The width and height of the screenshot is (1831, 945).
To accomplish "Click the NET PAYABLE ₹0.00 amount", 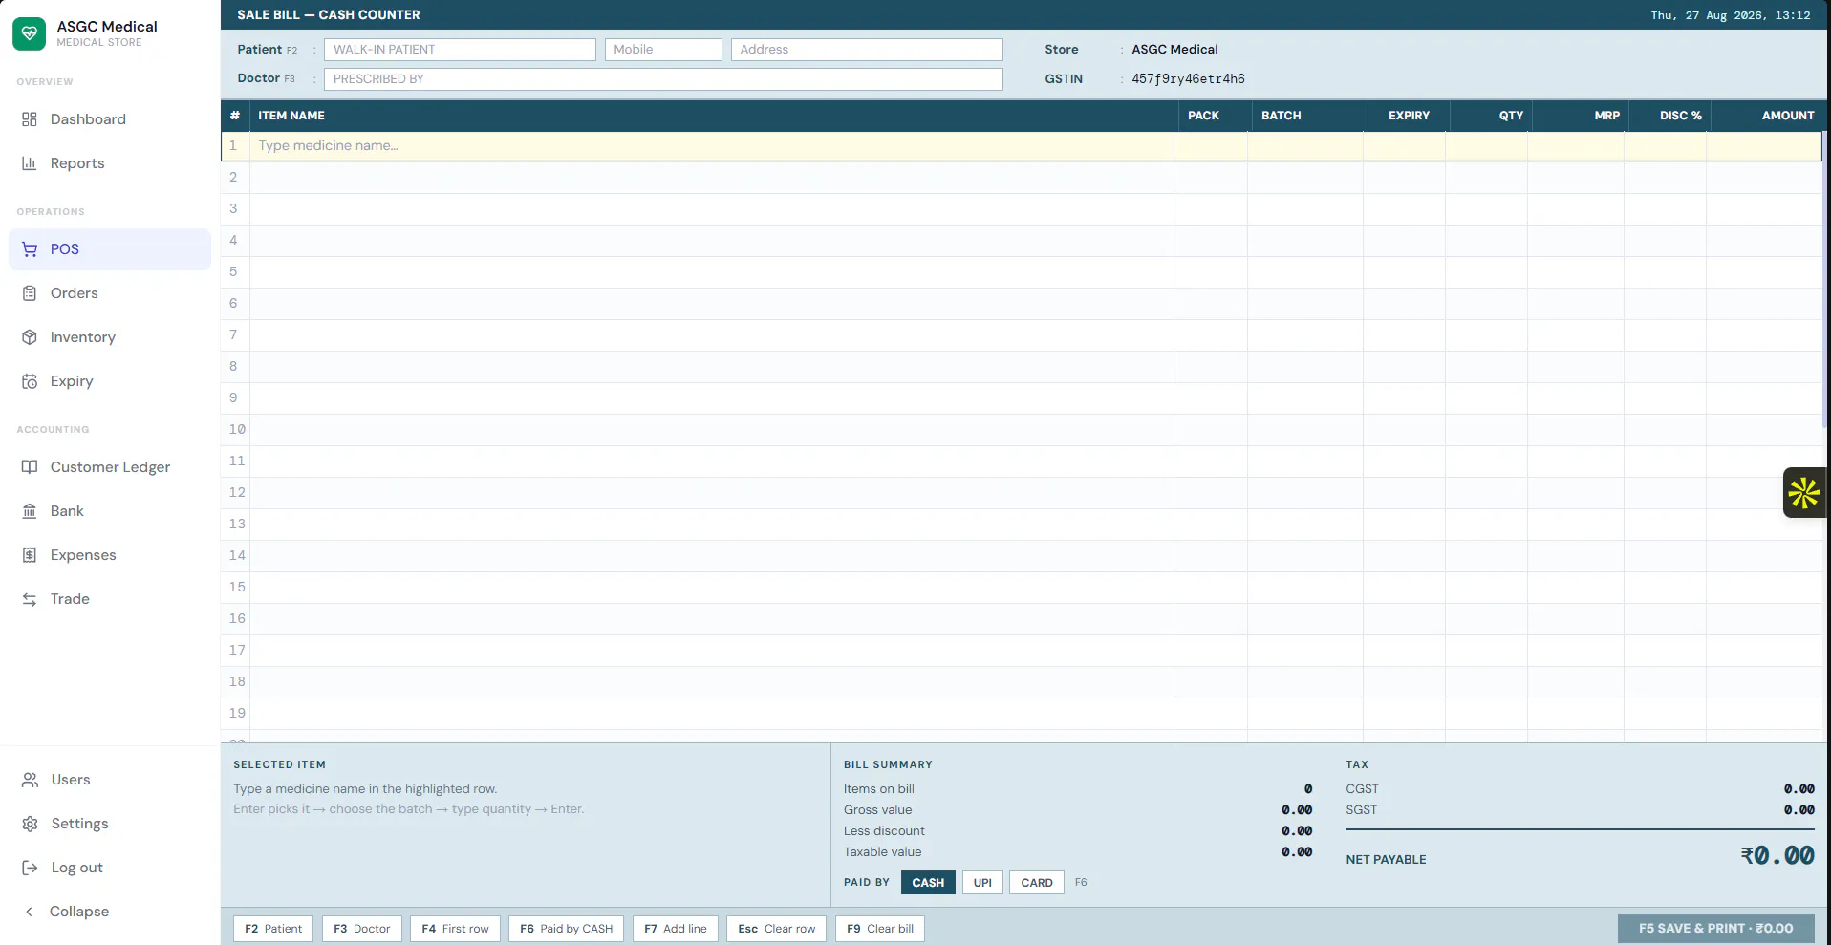I will click(x=1777, y=856).
